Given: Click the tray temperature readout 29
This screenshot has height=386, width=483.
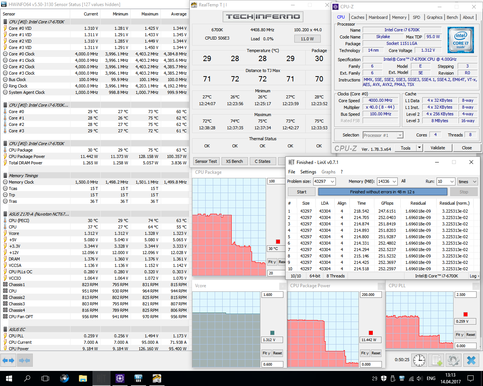Looking at the screenshot, I should click(375, 378).
